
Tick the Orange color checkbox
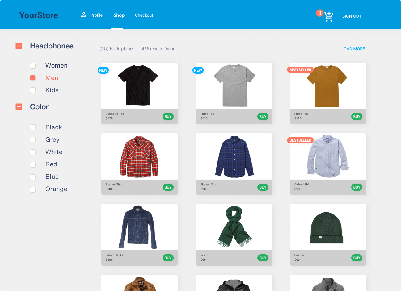tap(33, 189)
